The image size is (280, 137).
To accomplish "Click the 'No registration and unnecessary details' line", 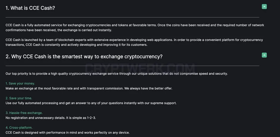I will (51, 118).
